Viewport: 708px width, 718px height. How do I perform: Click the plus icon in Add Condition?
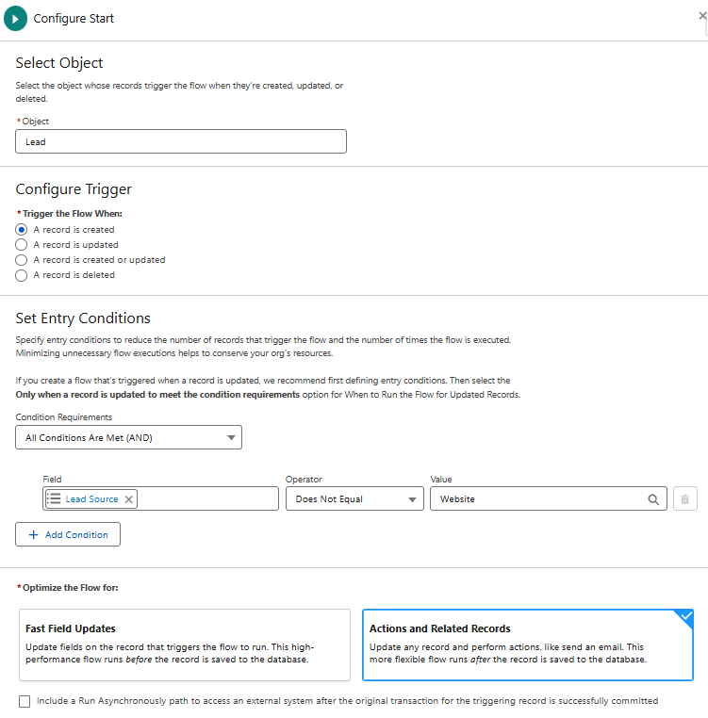pyautogui.click(x=34, y=534)
